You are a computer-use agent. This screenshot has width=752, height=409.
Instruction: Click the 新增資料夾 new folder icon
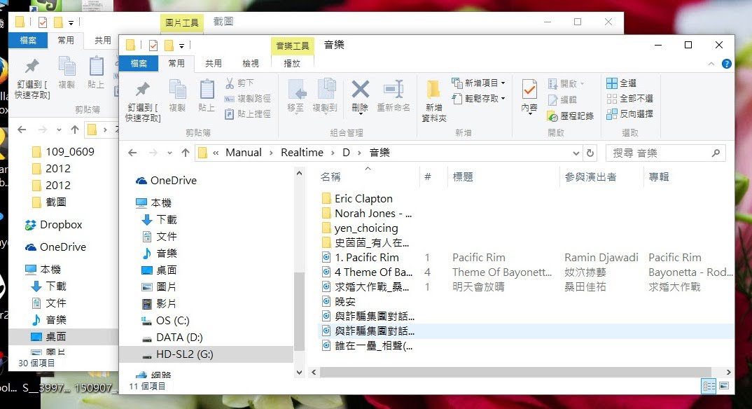(433, 90)
